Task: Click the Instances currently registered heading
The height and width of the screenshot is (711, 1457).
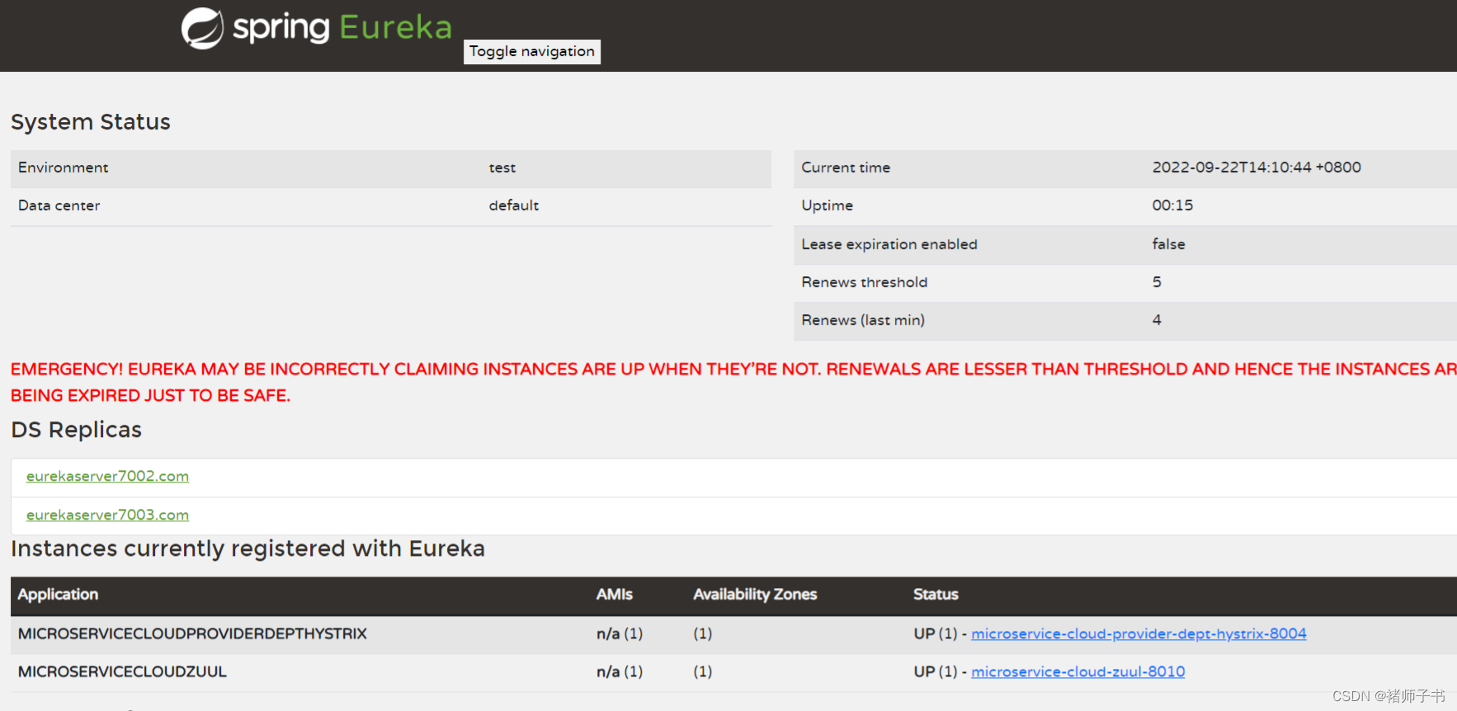Action: coord(248,549)
